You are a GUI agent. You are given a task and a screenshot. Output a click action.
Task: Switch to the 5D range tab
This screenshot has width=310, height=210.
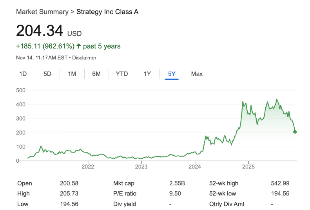click(x=47, y=74)
